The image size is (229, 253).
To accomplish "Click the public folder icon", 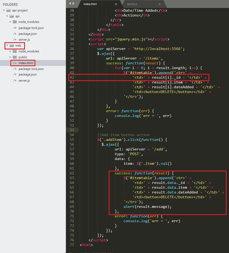I will 15,57.
